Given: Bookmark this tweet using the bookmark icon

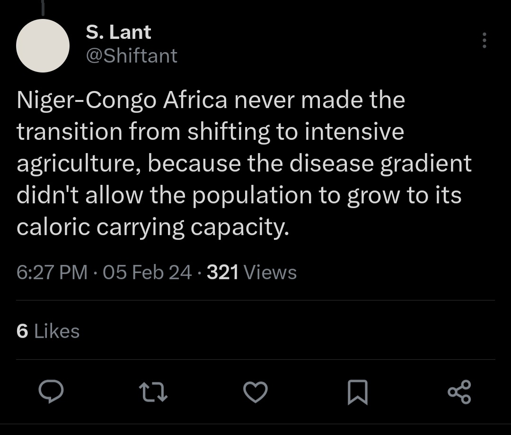Looking at the screenshot, I should (358, 392).
